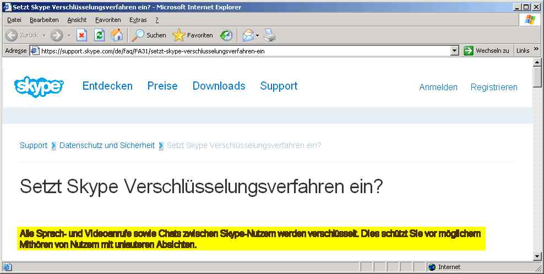The height and width of the screenshot is (274, 544).
Task: Click the Stop loading icon
Action: 81,35
